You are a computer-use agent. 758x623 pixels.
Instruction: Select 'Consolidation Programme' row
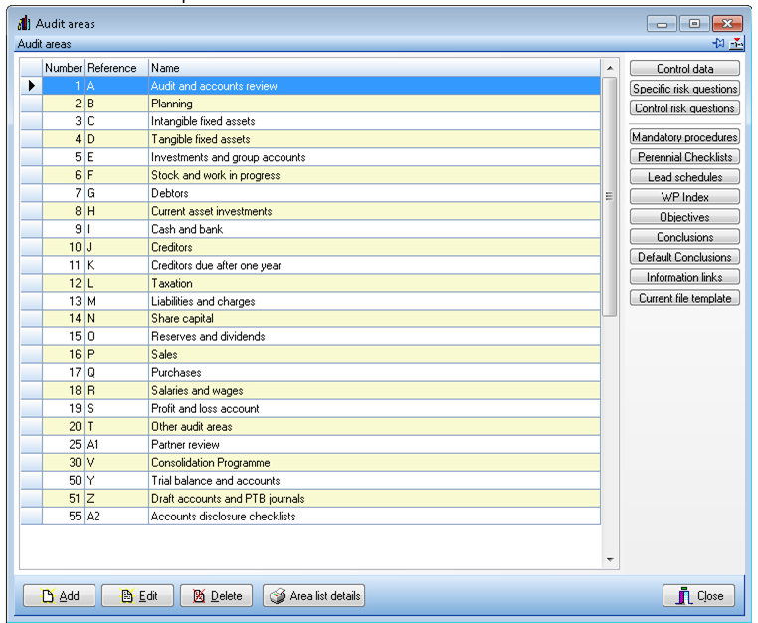[310, 463]
